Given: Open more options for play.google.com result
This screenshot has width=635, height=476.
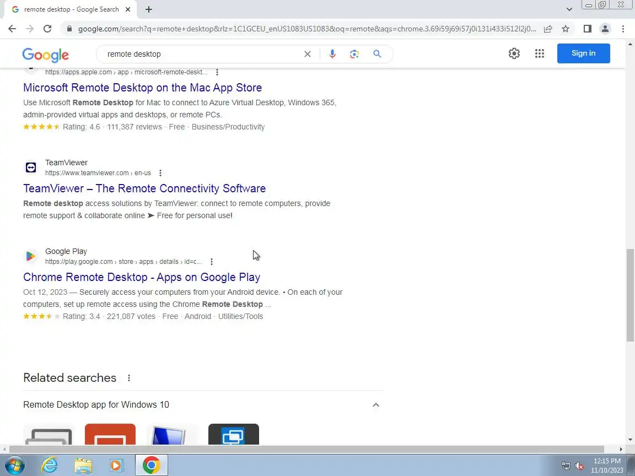Looking at the screenshot, I should [212, 262].
